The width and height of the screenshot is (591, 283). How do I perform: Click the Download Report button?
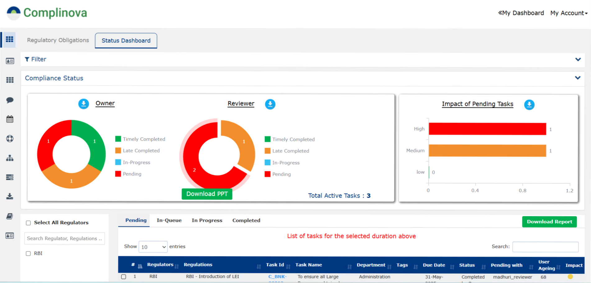549,222
